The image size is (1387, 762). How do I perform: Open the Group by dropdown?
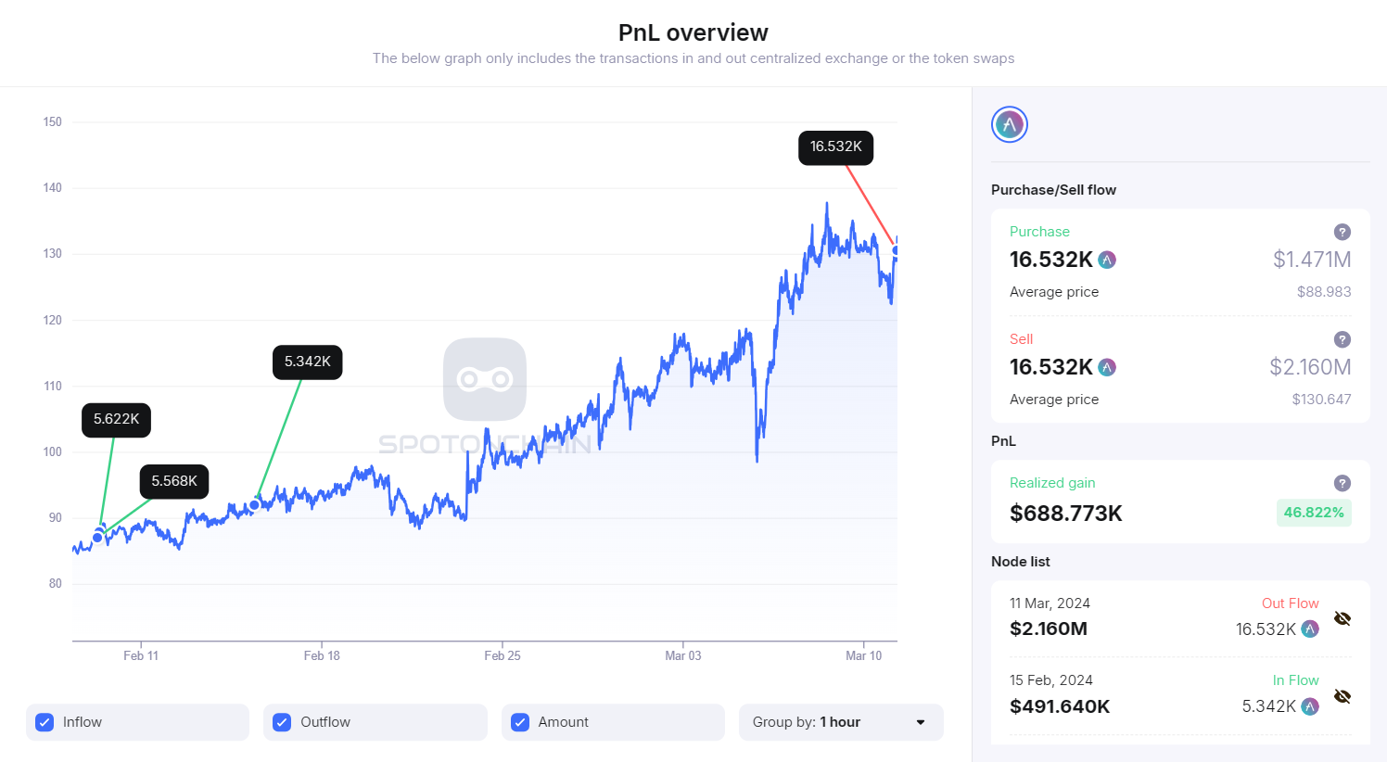840,722
